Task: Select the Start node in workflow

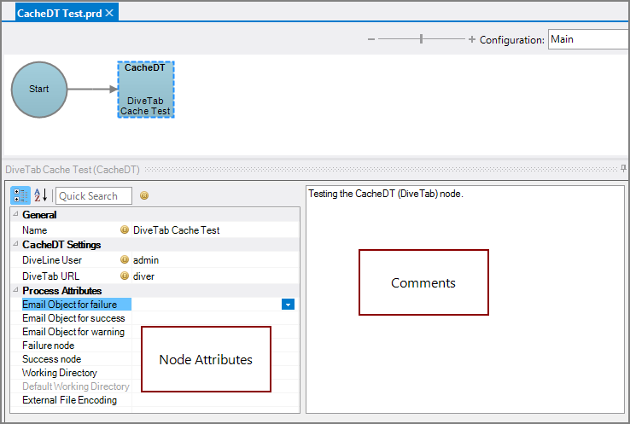Action: [39, 89]
